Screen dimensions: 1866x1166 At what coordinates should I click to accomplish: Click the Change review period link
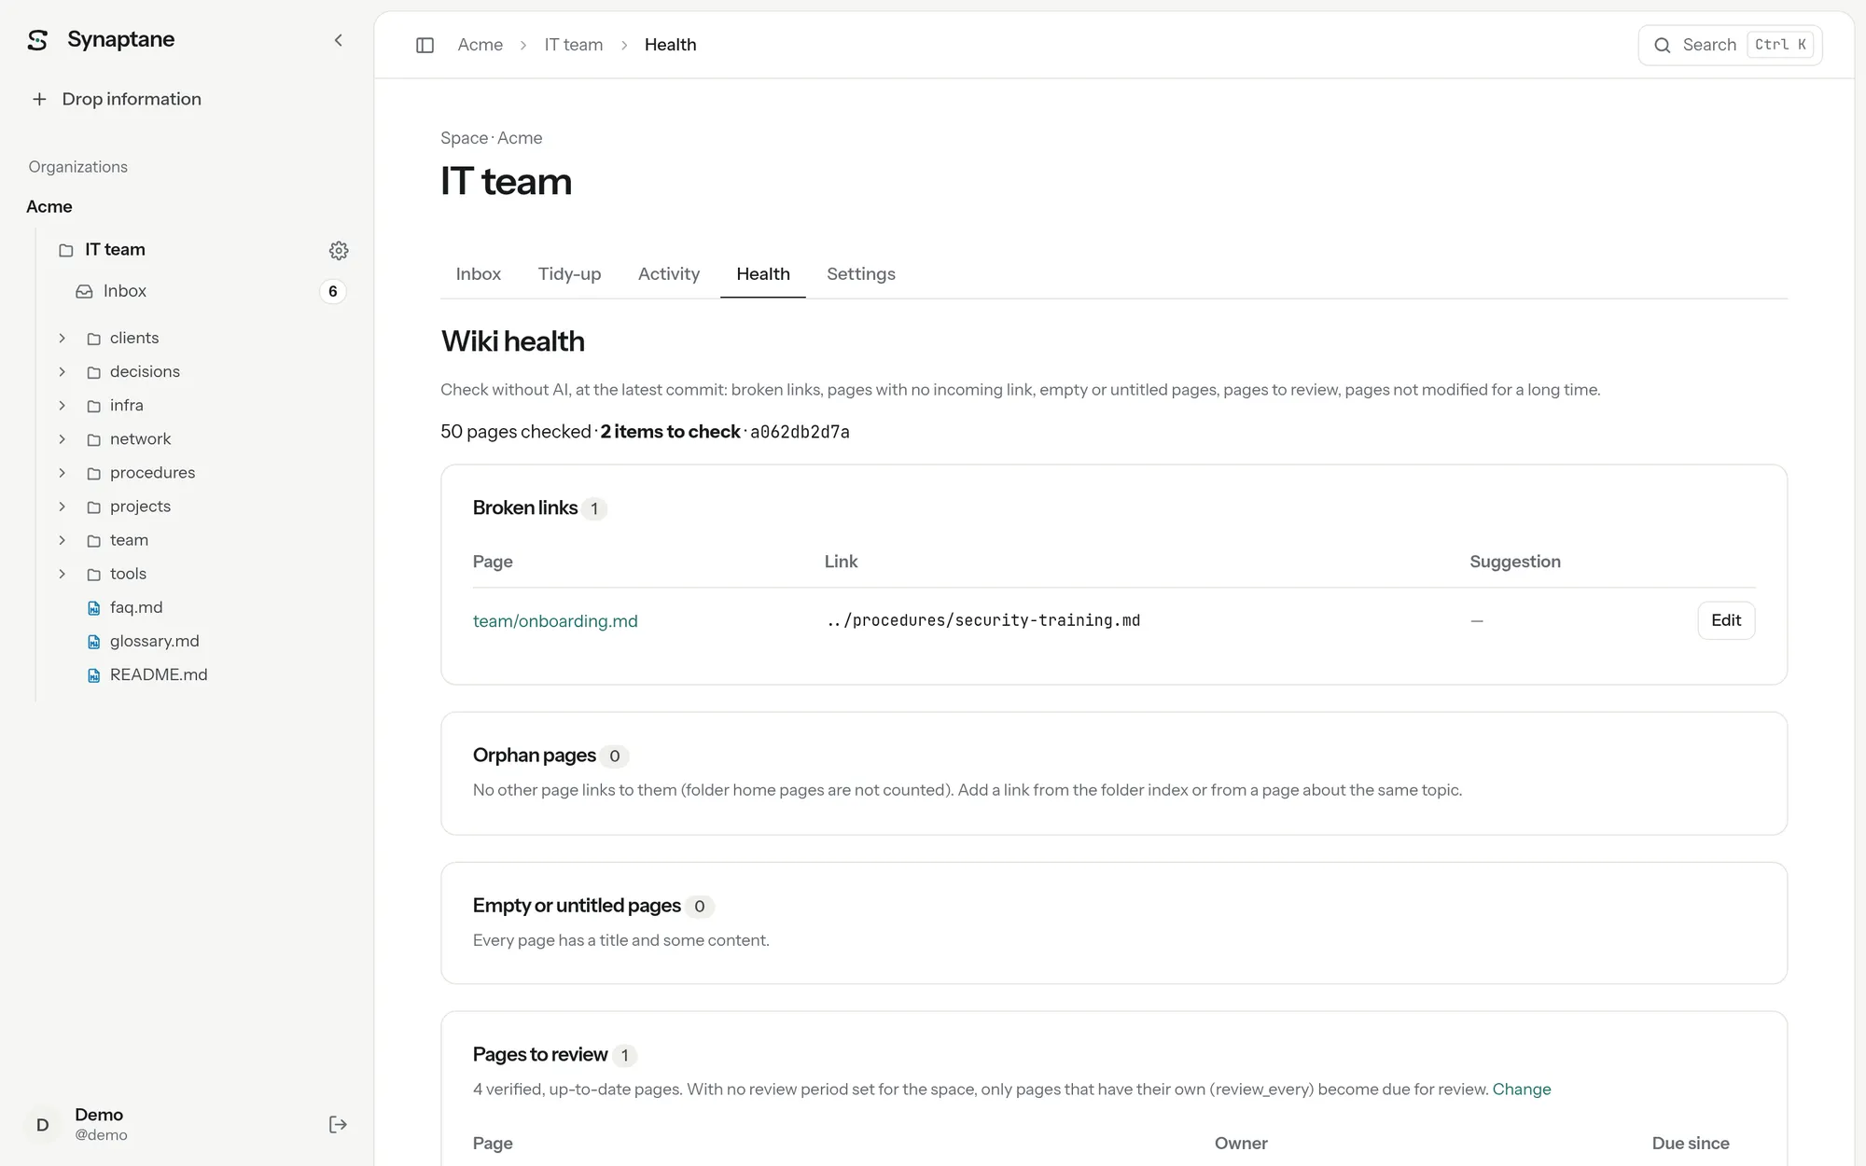(x=1522, y=1090)
